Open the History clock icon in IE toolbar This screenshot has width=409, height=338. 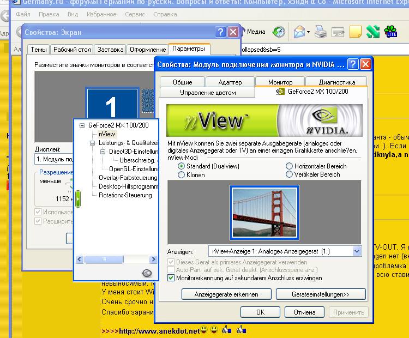278,32
